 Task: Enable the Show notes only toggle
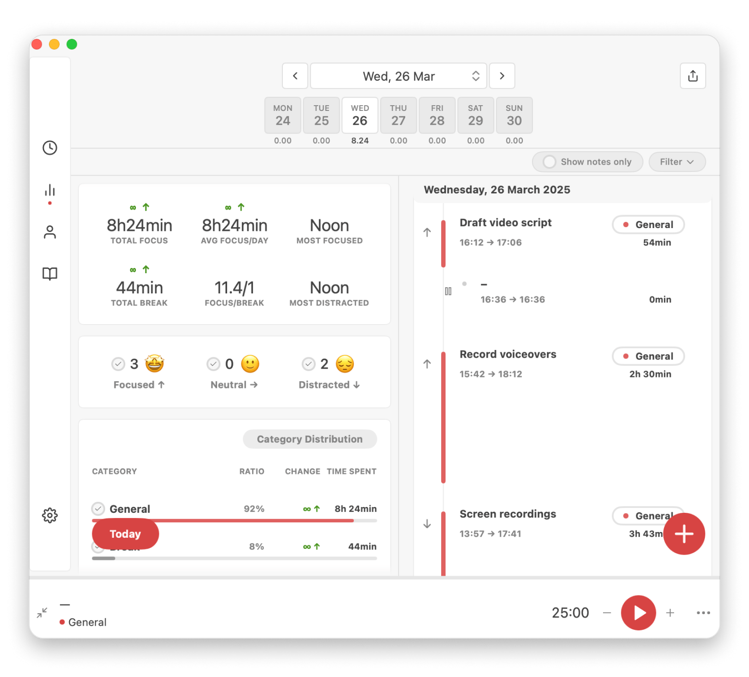(549, 162)
